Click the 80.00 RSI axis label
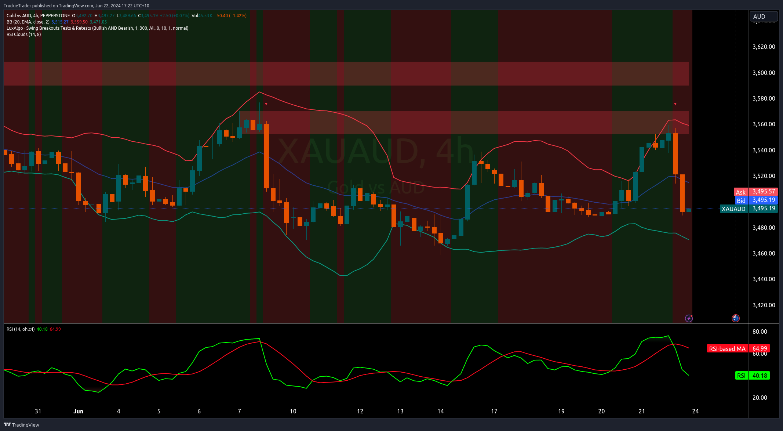 coord(760,332)
